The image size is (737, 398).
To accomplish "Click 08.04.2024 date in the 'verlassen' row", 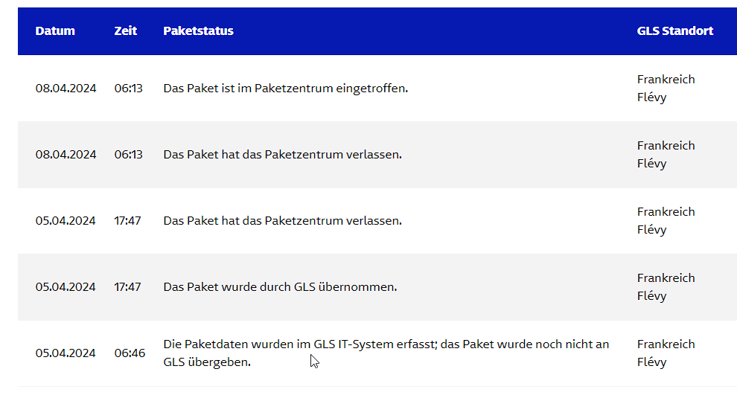I will (66, 155).
